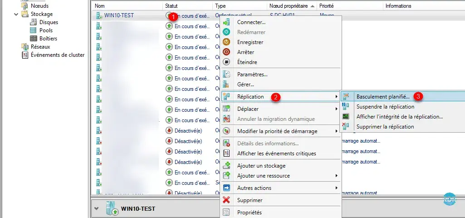Open the Déplacer submenu arrow

(336, 109)
